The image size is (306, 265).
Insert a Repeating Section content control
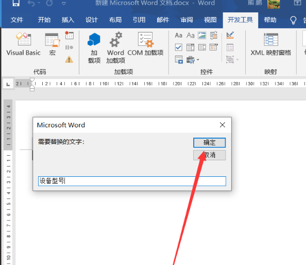click(179, 60)
